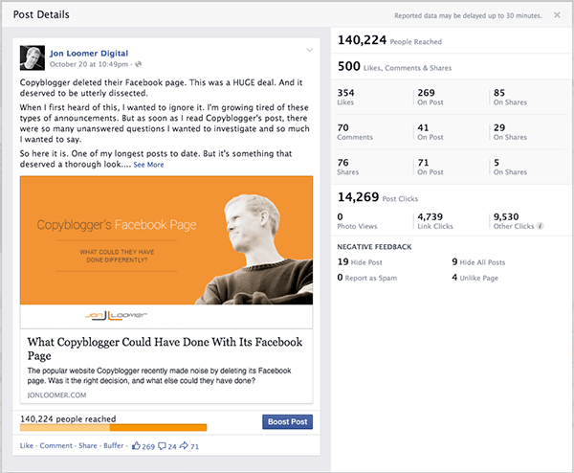
Task: Click the Like link under the post
Action: 27,446
